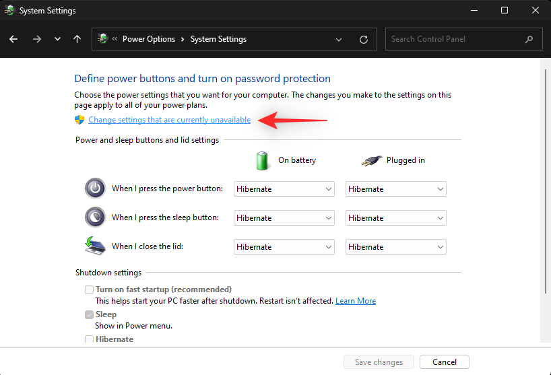Open close the lid On battery dropdown
The width and height of the screenshot is (551, 375).
pyautogui.click(x=284, y=247)
